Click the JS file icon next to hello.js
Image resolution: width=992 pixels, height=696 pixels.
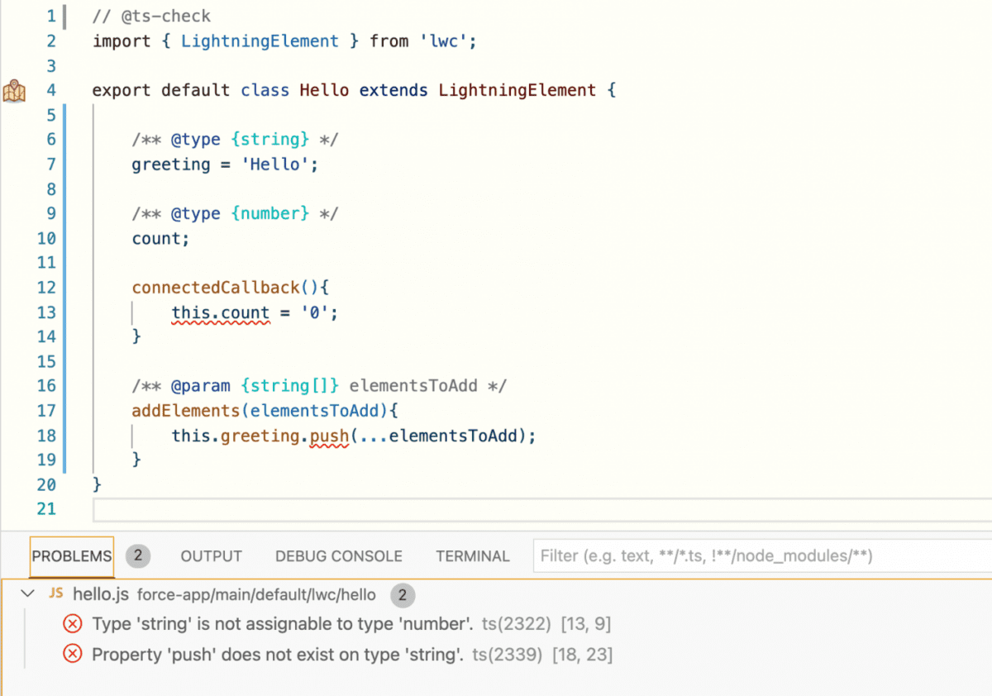pyautogui.click(x=56, y=594)
